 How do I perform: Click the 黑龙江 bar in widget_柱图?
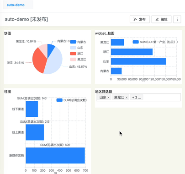pos(117,42)
